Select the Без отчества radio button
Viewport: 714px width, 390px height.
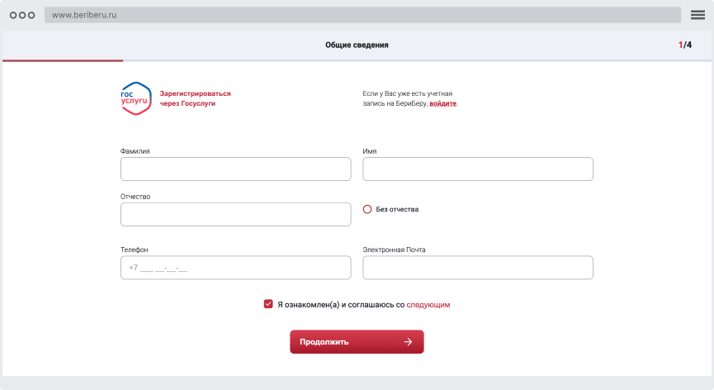[x=367, y=210]
